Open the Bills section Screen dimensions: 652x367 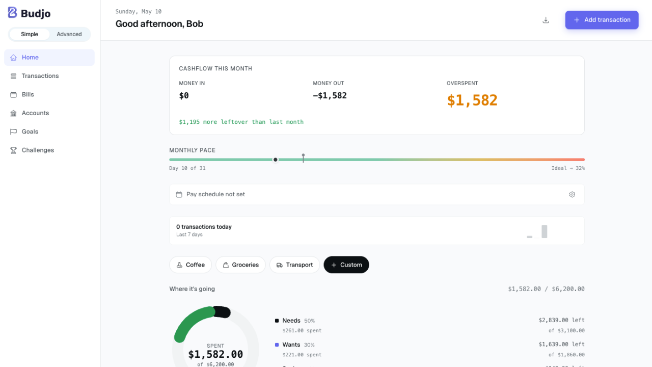coord(49,95)
